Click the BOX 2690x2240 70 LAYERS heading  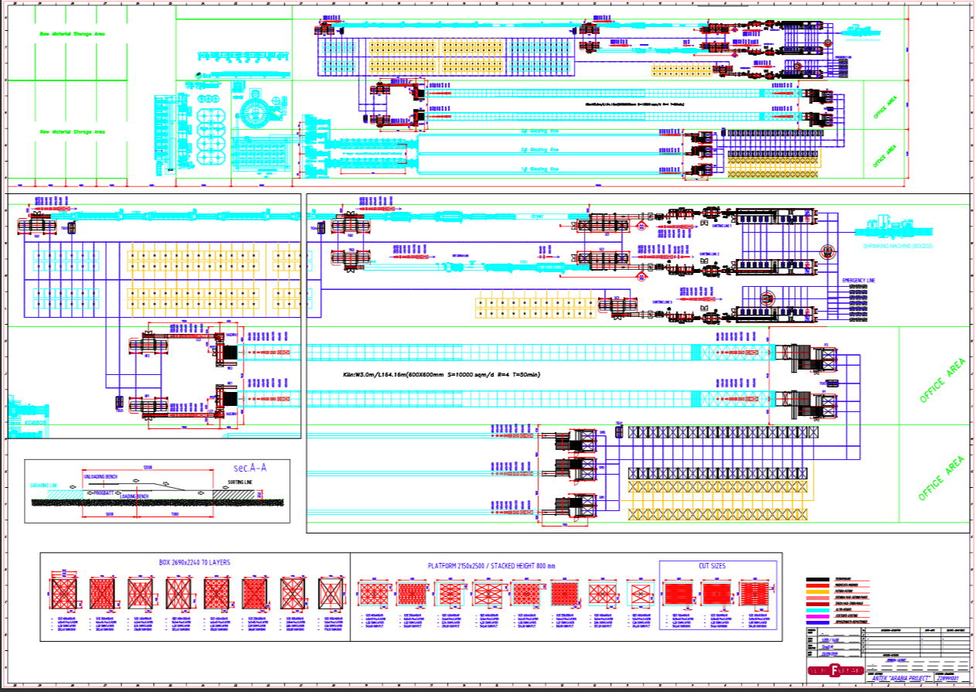coord(194,563)
